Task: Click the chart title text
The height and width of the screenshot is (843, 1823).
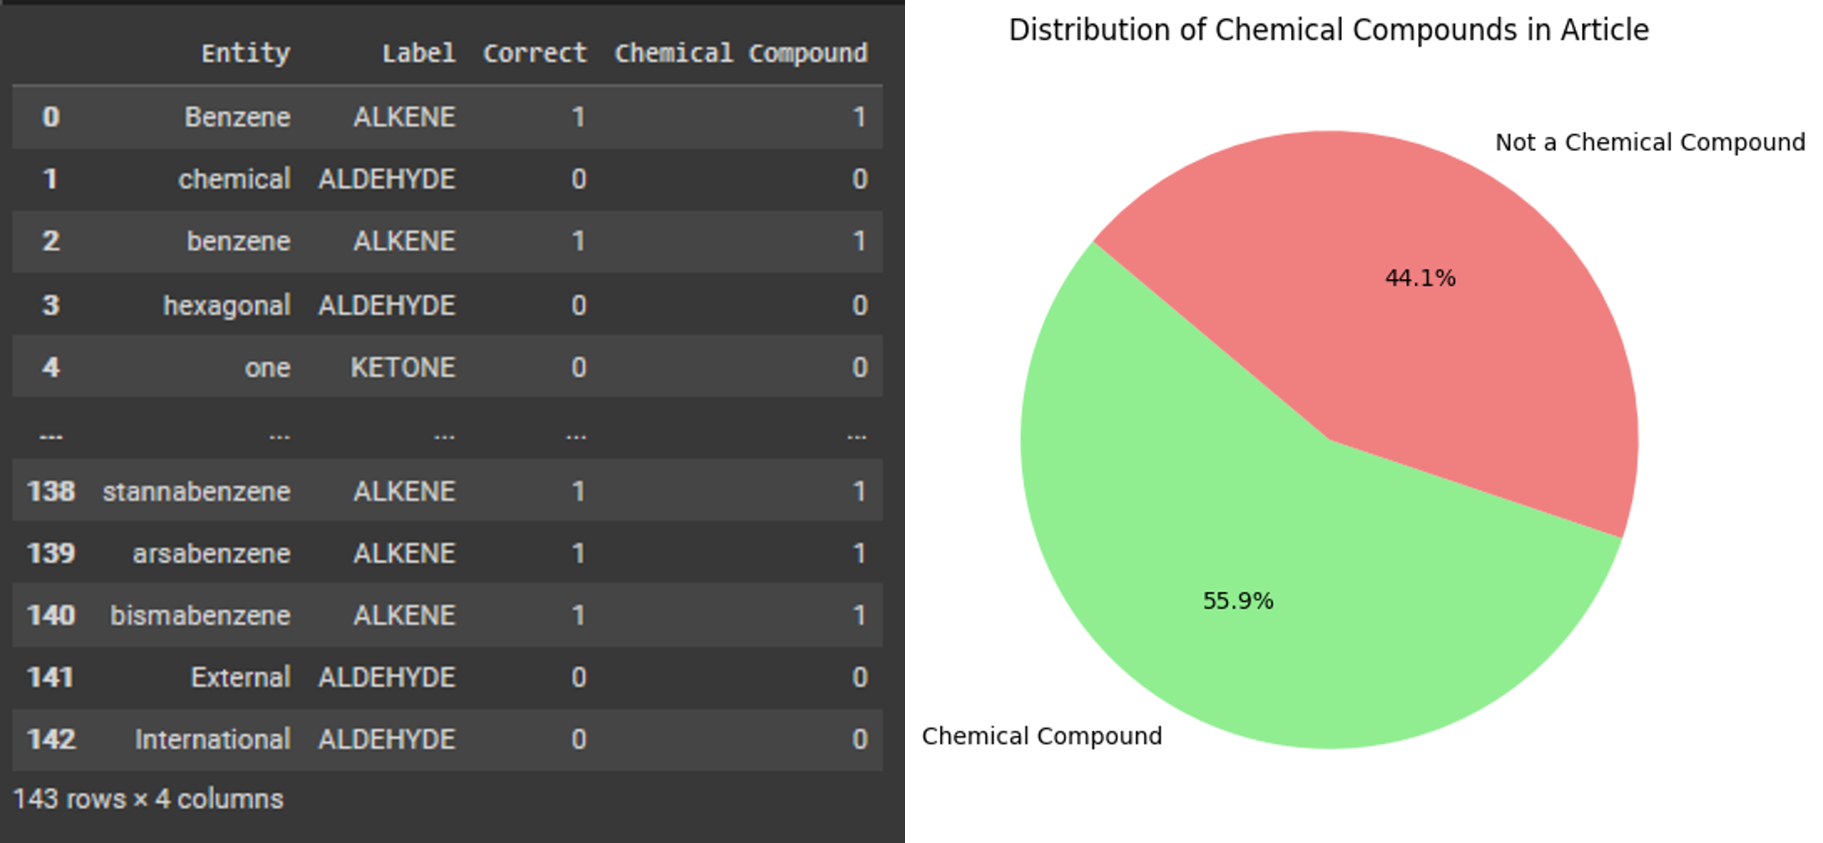Action: click(1328, 30)
